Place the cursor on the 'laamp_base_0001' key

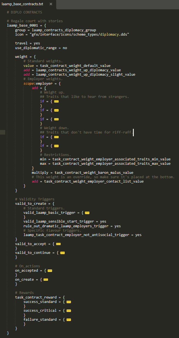pos(22,25)
